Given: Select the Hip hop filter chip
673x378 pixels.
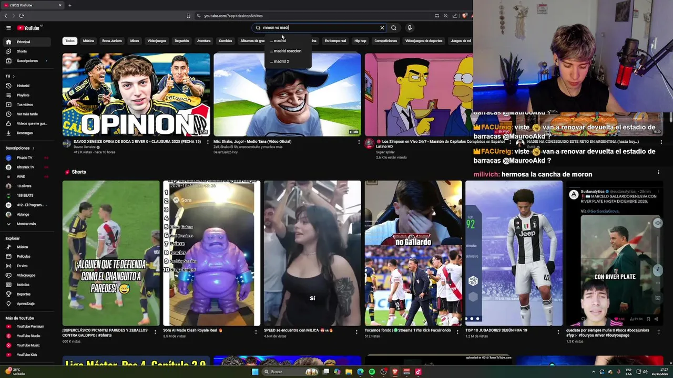Looking at the screenshot, I should tap(360, 41).
